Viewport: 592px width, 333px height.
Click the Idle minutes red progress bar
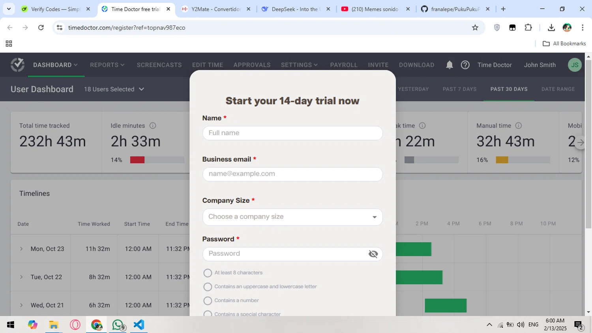[x=137, y=160]
